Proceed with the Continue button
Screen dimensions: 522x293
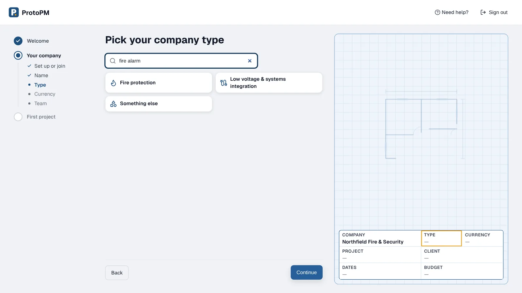click(307, 272)
